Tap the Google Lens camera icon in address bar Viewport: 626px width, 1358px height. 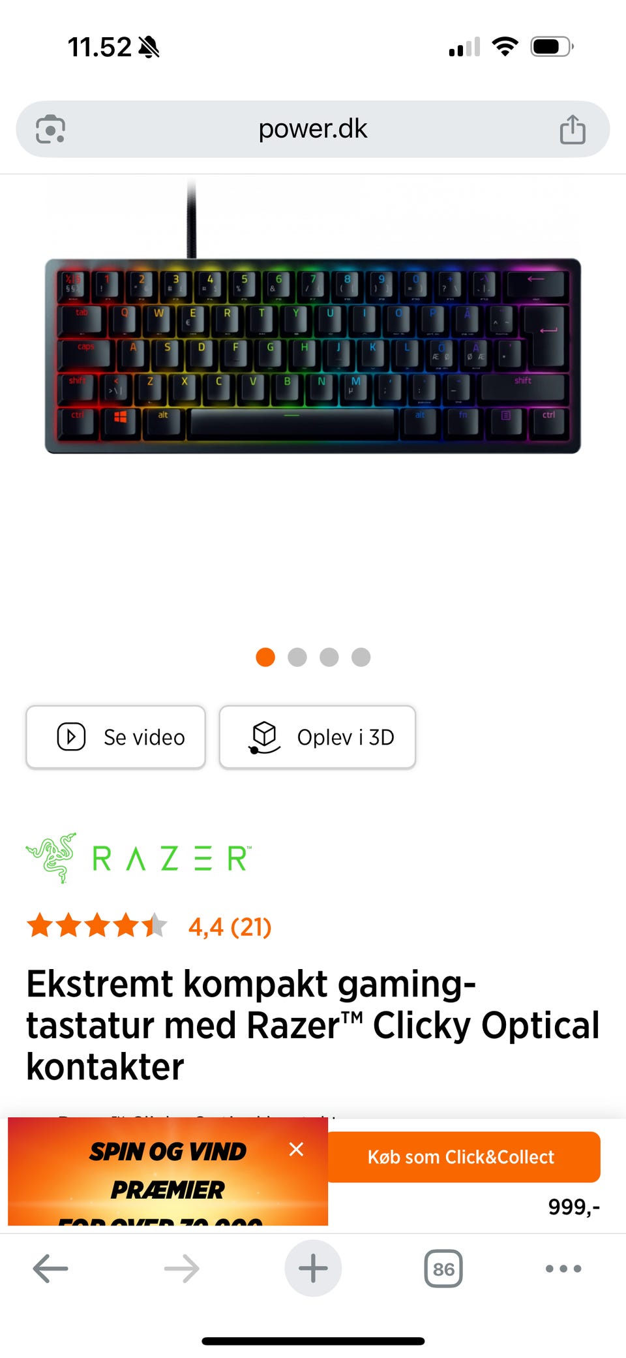click(50, 129)
